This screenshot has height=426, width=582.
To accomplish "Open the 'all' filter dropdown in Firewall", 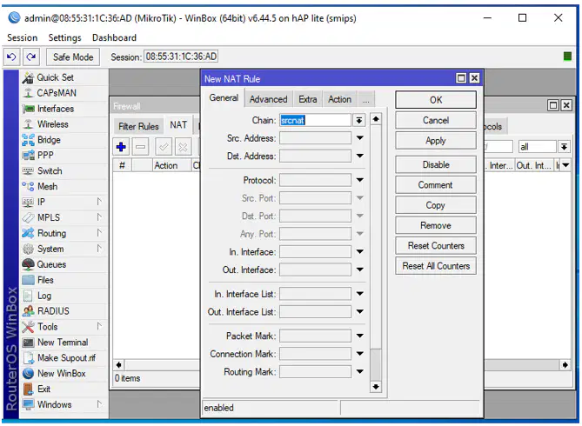I will click(x=564, y=147).
